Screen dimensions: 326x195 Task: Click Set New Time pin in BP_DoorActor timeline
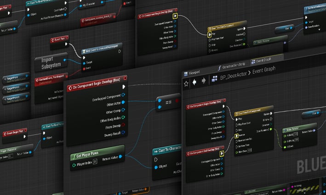pyautogui.click(x=237, y=147)
